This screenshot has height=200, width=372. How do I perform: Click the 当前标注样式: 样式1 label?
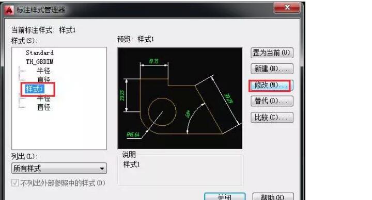[43, 30]
